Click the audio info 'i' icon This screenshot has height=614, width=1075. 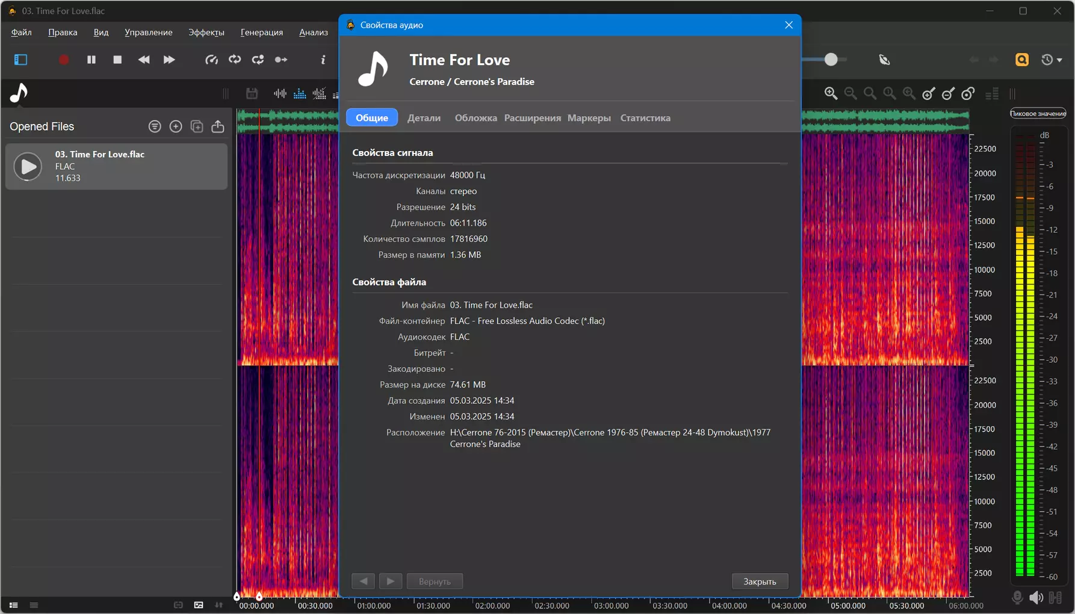tap(323, 60)
